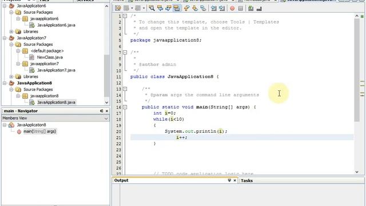This screenshot has width=366, height=206.
Task: Click the Last Edit toolbar icon
Action: point(118,9)
